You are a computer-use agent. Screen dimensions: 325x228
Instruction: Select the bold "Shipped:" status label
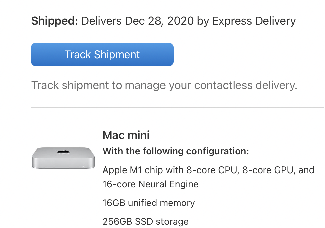(x=54, y=21)
